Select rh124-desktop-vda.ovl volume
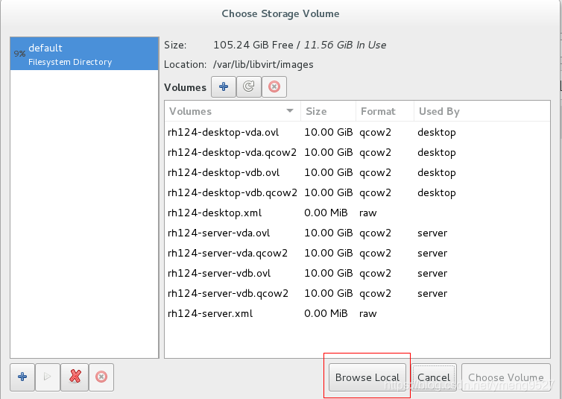The width and height of the screenshot is (562, 399). coord(357,132)
